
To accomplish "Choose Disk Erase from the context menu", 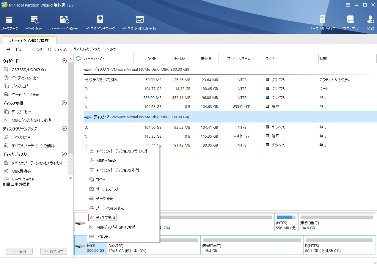I will pyautogui.click(x=103, y=217).
